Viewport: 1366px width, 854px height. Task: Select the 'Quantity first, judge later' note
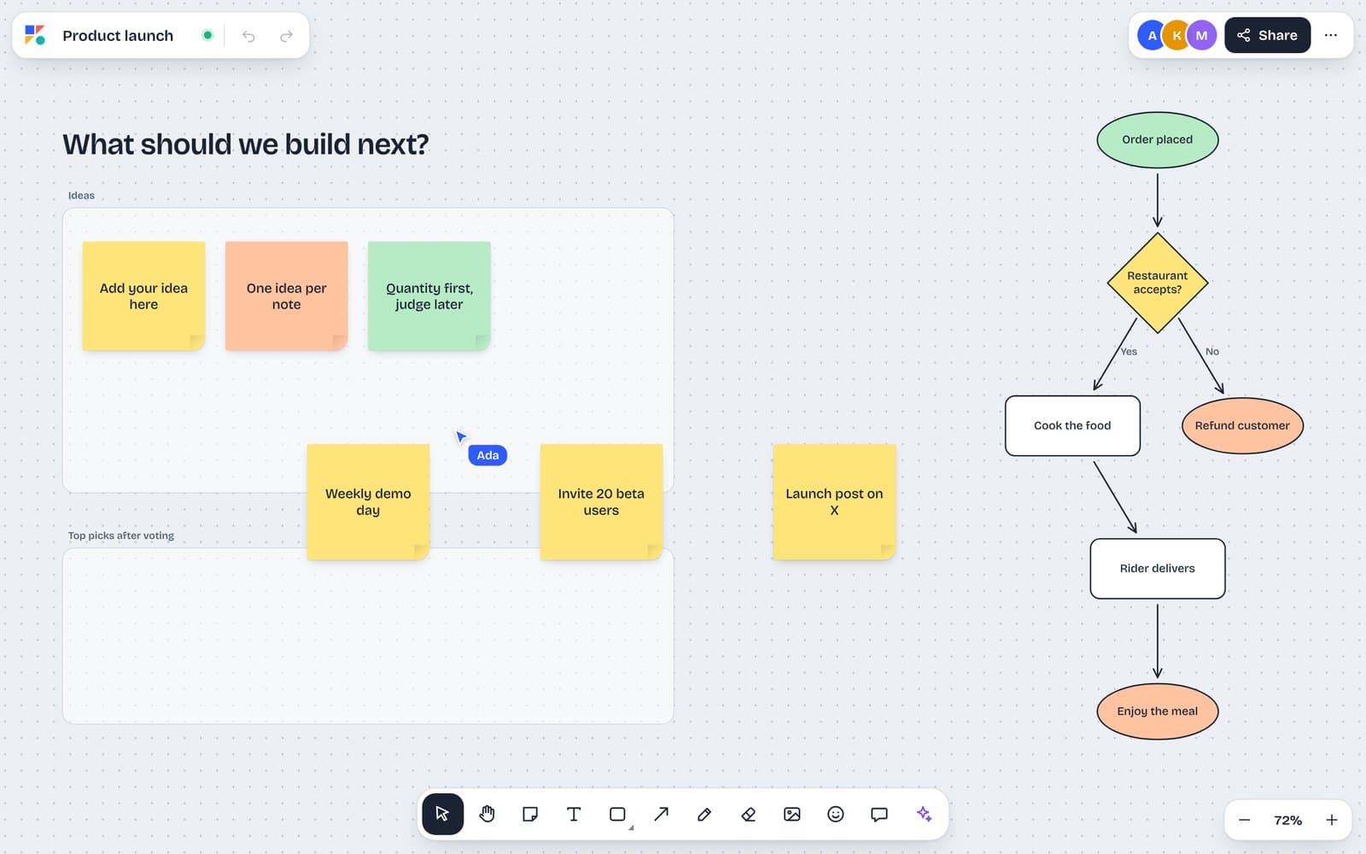coord(429,296)
